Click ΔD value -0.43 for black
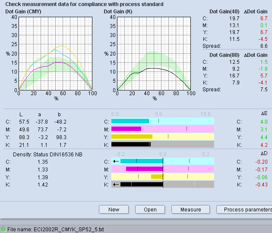The height and width of the screenshot is (233, 272). point(261,184)
